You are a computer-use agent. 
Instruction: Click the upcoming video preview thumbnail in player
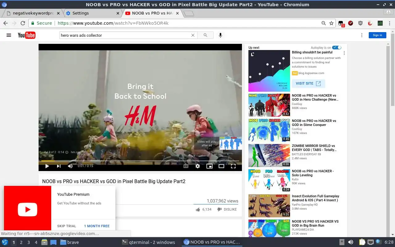click(231, 143)
